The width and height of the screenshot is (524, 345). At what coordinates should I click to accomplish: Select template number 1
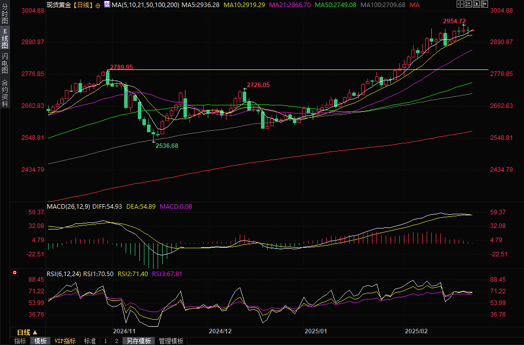click(x=105, y=341)
